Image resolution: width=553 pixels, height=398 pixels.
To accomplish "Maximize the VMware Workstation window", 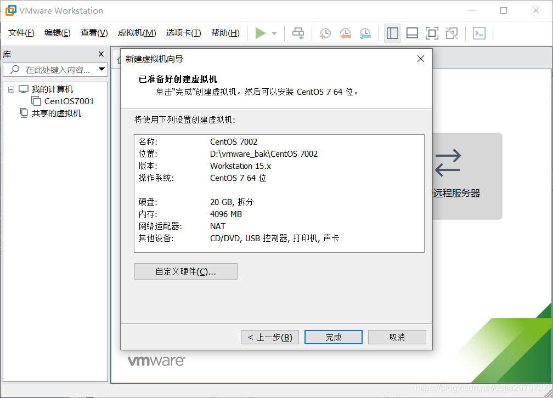I will click(x=504, y=10).
